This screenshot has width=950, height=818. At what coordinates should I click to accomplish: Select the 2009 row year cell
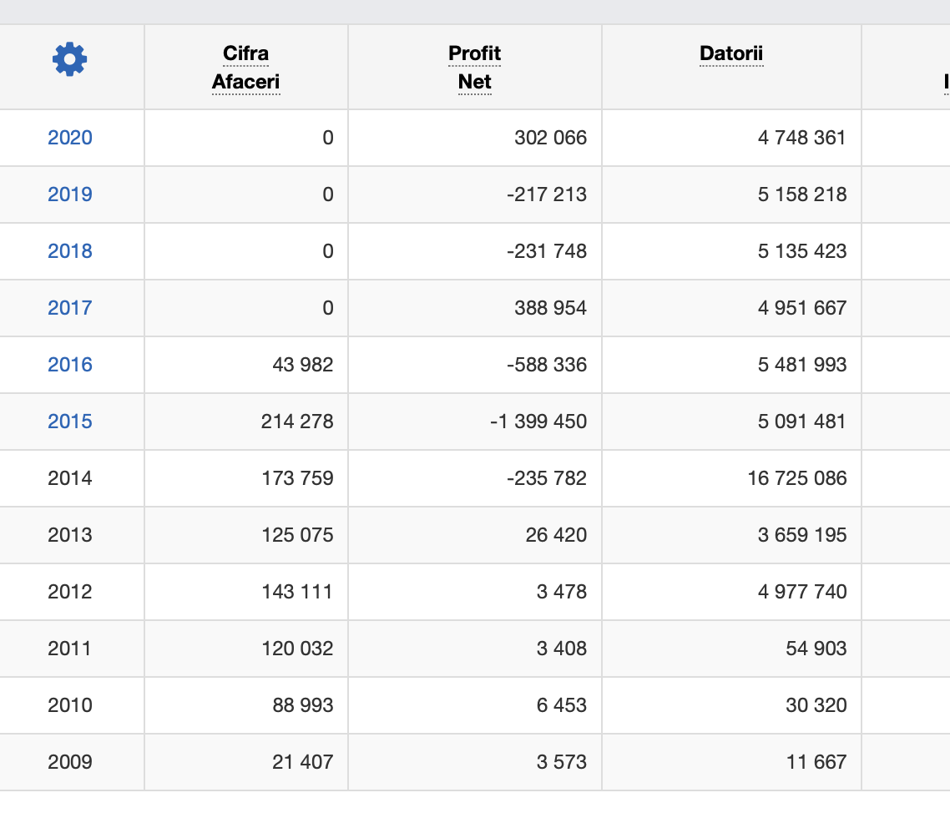(70, 762)
